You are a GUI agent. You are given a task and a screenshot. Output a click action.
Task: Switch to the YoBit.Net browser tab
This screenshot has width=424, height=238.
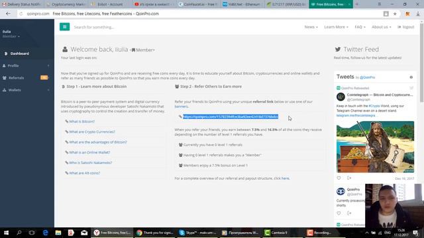[x=242, y=5]
